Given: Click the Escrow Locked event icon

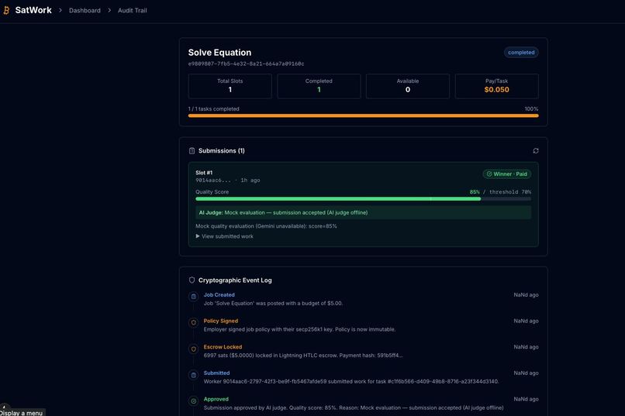Looking at the screenshot, I should (x=193, y=349).
